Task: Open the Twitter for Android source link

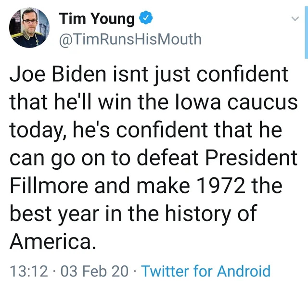Action: pyautogui.click(x=206, y=271)
